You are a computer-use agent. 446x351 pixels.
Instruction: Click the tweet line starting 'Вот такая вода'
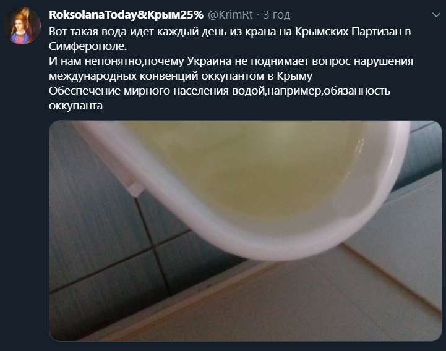230,32
